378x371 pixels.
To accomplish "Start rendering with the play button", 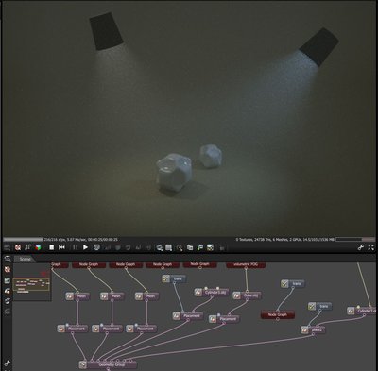I will point(85,247).
